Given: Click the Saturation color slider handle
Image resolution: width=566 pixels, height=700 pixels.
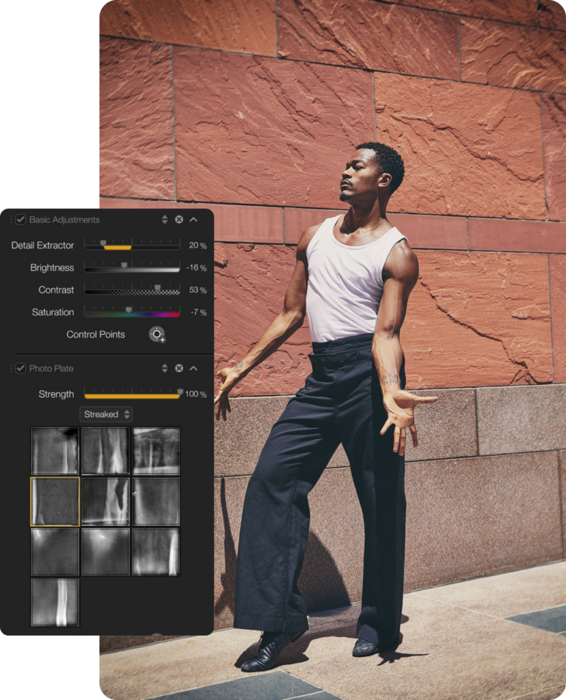Looking at the screenshot, I should 129,310.
